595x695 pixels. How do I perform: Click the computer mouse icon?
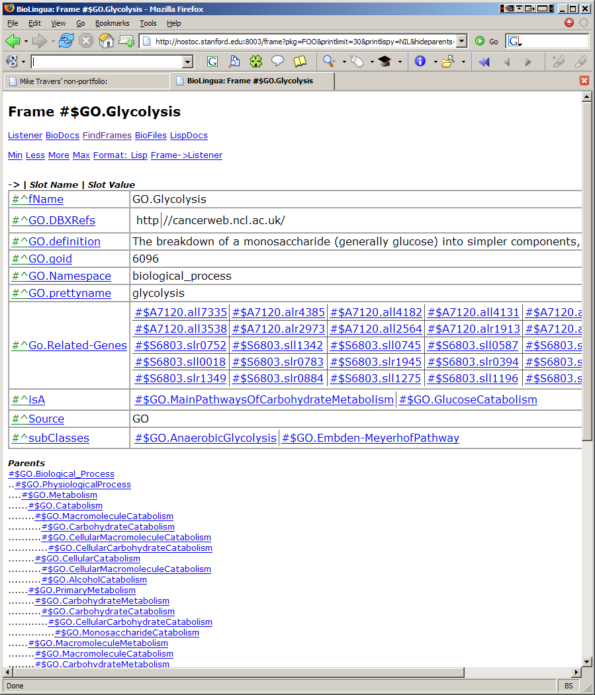357,61
